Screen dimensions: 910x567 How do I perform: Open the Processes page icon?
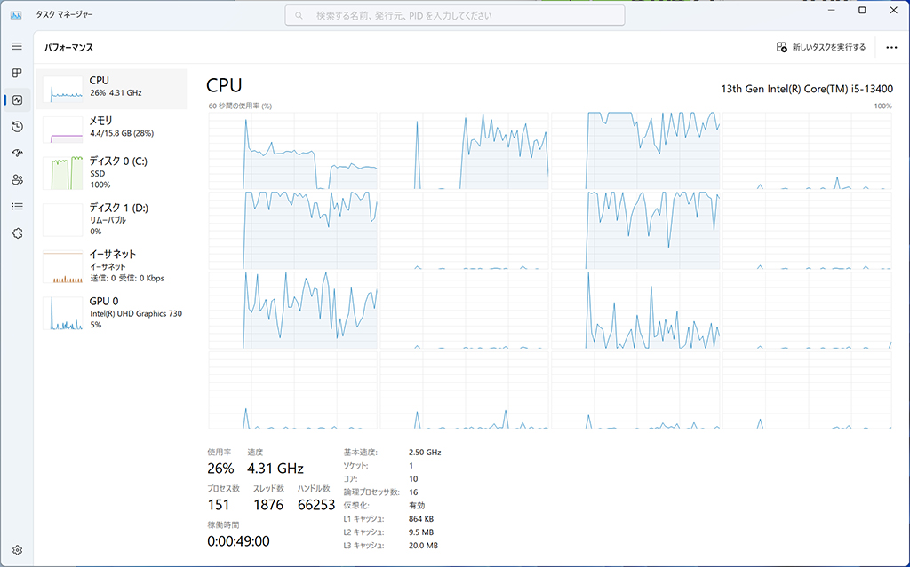[17, 73]
